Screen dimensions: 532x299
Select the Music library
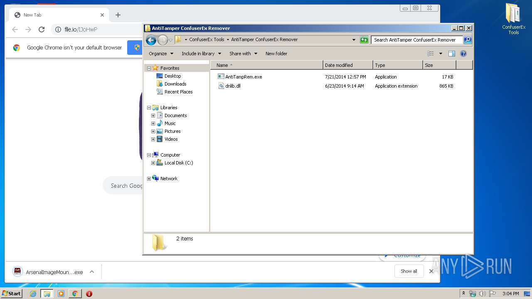click(170, 123)
